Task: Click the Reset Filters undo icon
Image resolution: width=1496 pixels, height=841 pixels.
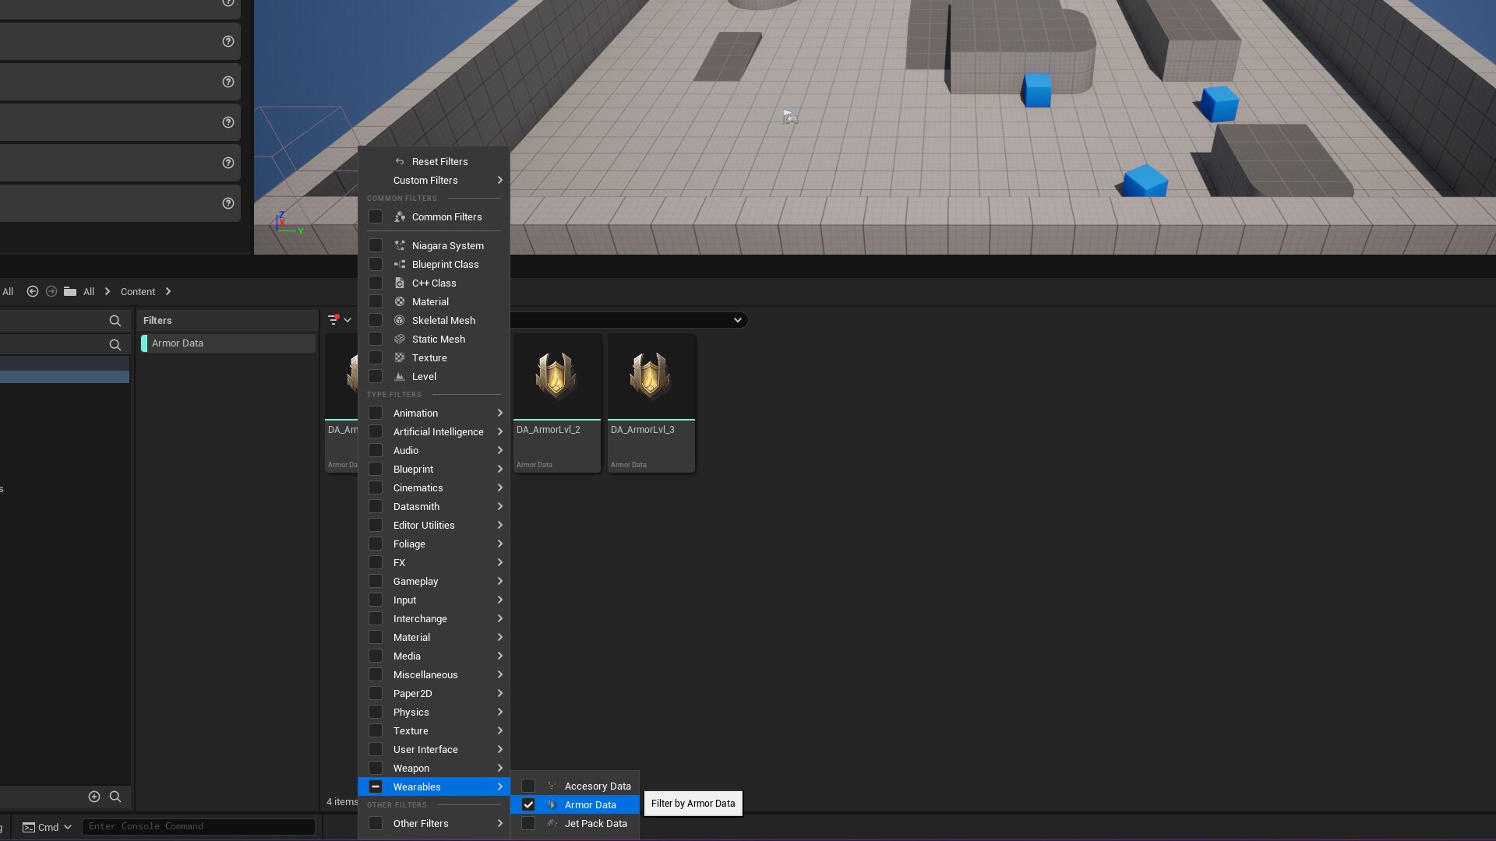Action: point(400,162)
